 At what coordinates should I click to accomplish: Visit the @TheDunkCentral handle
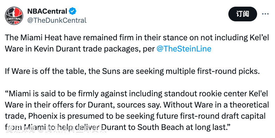tap(57, 20)
